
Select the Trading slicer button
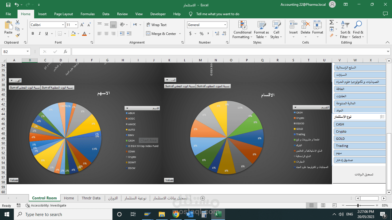click(360, 146)
